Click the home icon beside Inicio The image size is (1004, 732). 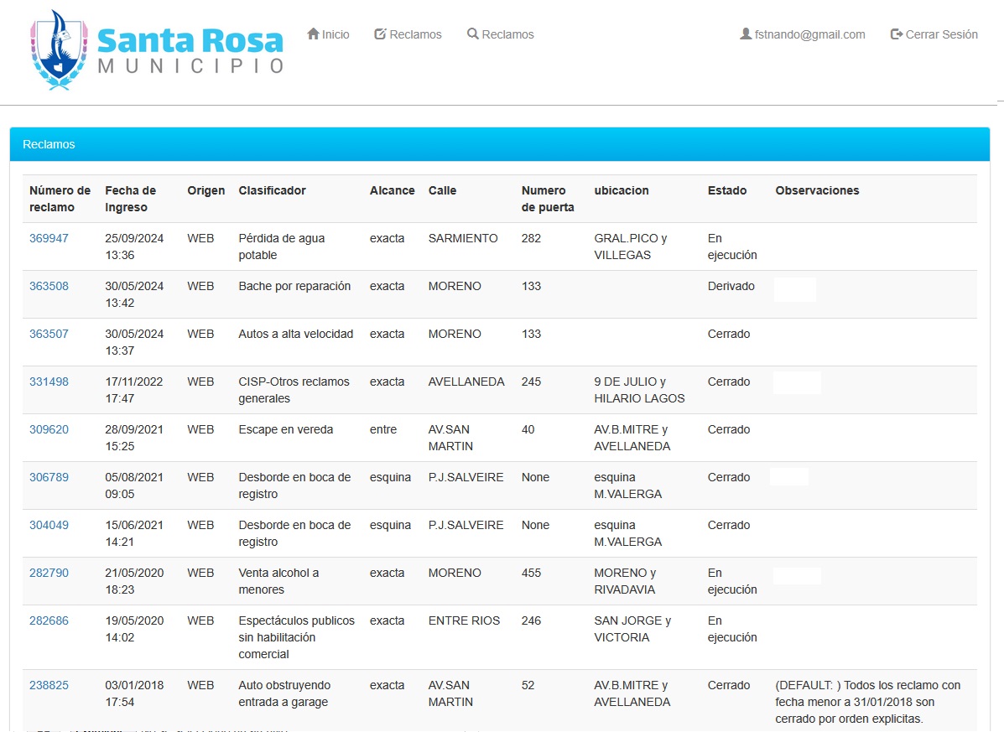click(x=314, y=34)
